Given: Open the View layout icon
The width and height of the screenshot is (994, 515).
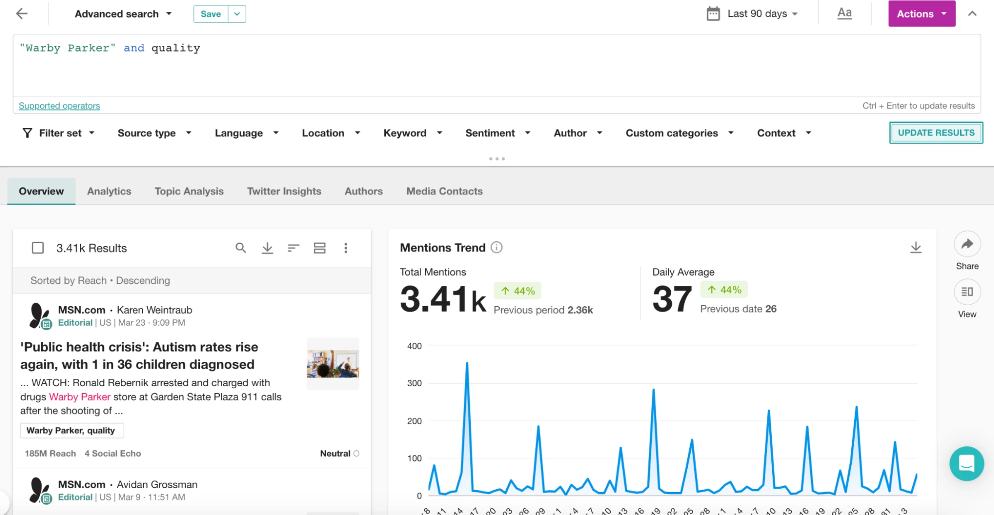Looking at the screenshot, I should click(x=967, y=292).
